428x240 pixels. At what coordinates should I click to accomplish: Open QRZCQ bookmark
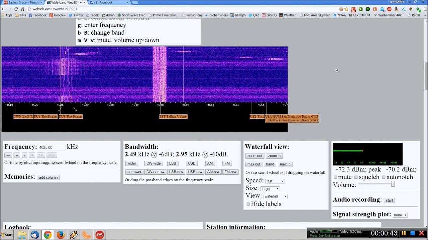(x=270, y=15)
